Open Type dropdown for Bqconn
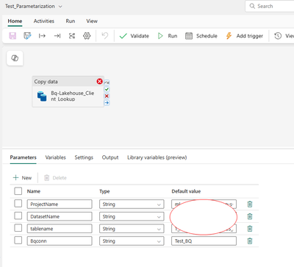Viewport: 294px width, 267px height. [x=132, y=241]
